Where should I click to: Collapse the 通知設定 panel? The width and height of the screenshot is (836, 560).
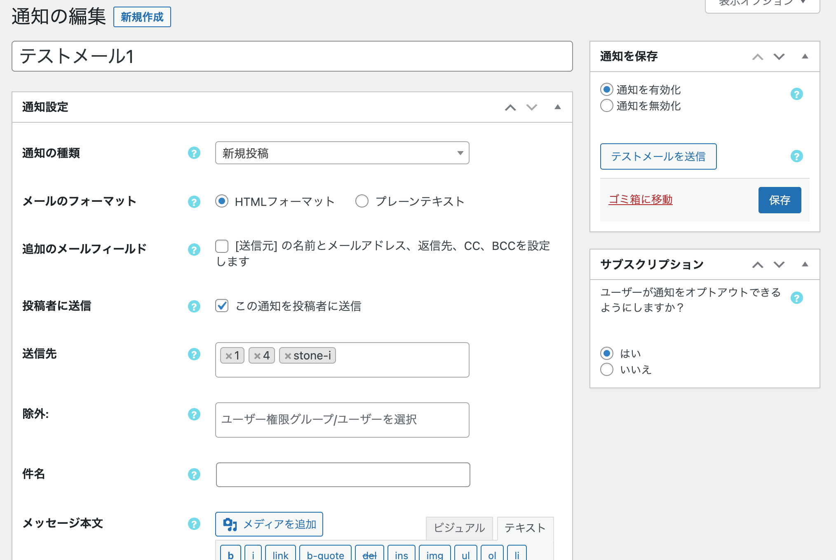tap(558, 107)
